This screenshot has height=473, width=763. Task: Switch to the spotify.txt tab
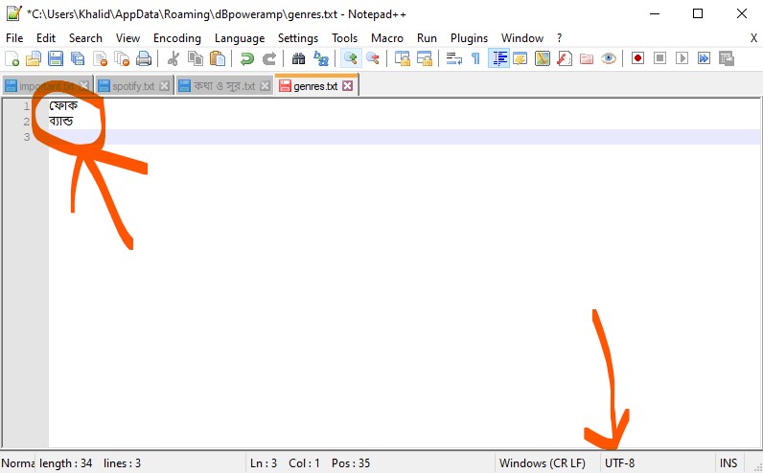pos(134,86)
